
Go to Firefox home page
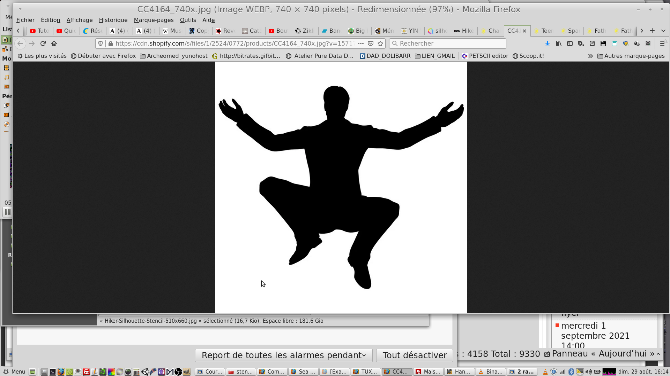(x=54, y=44)
